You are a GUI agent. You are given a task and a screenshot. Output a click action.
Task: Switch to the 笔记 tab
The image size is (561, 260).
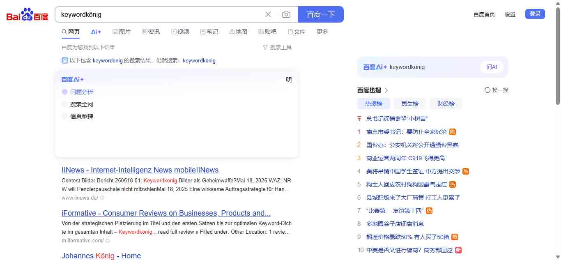pos(209,32)
